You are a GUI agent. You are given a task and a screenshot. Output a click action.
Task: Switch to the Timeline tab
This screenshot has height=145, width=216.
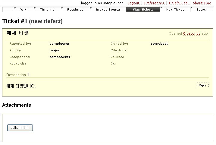47,9
